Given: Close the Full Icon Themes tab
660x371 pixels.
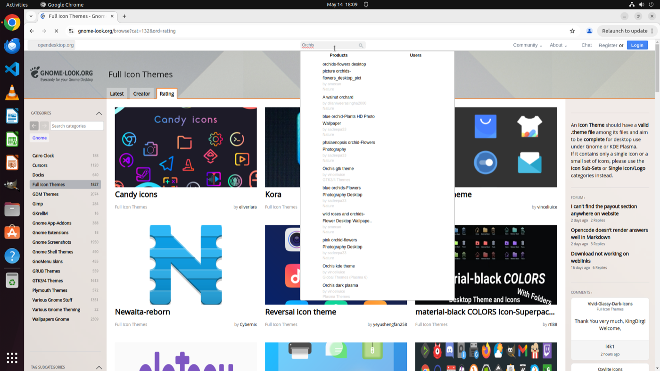Looking at the screenshot, I should coord(112,16).
